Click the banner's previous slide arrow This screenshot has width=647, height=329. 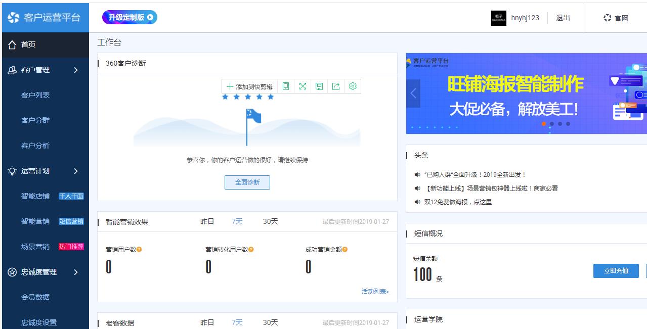[413, 93]
